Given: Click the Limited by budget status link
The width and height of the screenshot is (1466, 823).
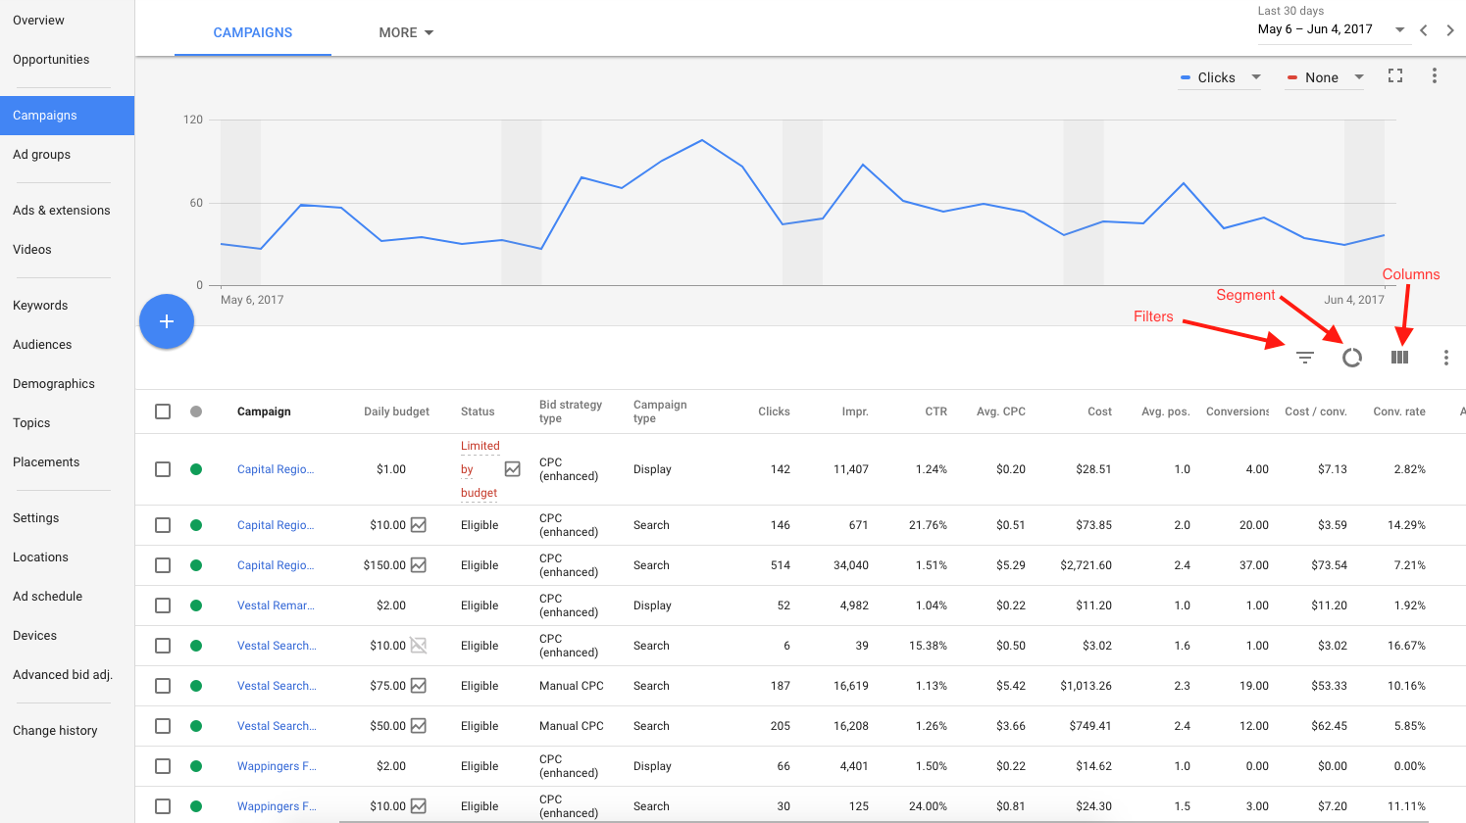Looking at the screenshot, I should click(x=480, y=469).
